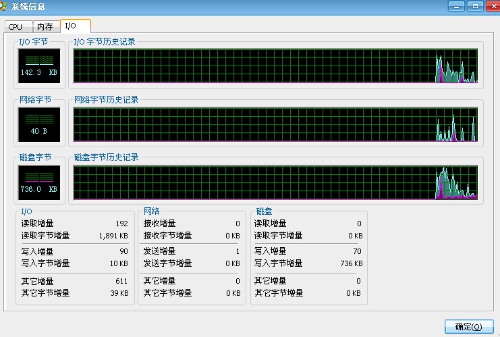Click the 系统信息 window title

pyautogui.click(x=28, y=6)
